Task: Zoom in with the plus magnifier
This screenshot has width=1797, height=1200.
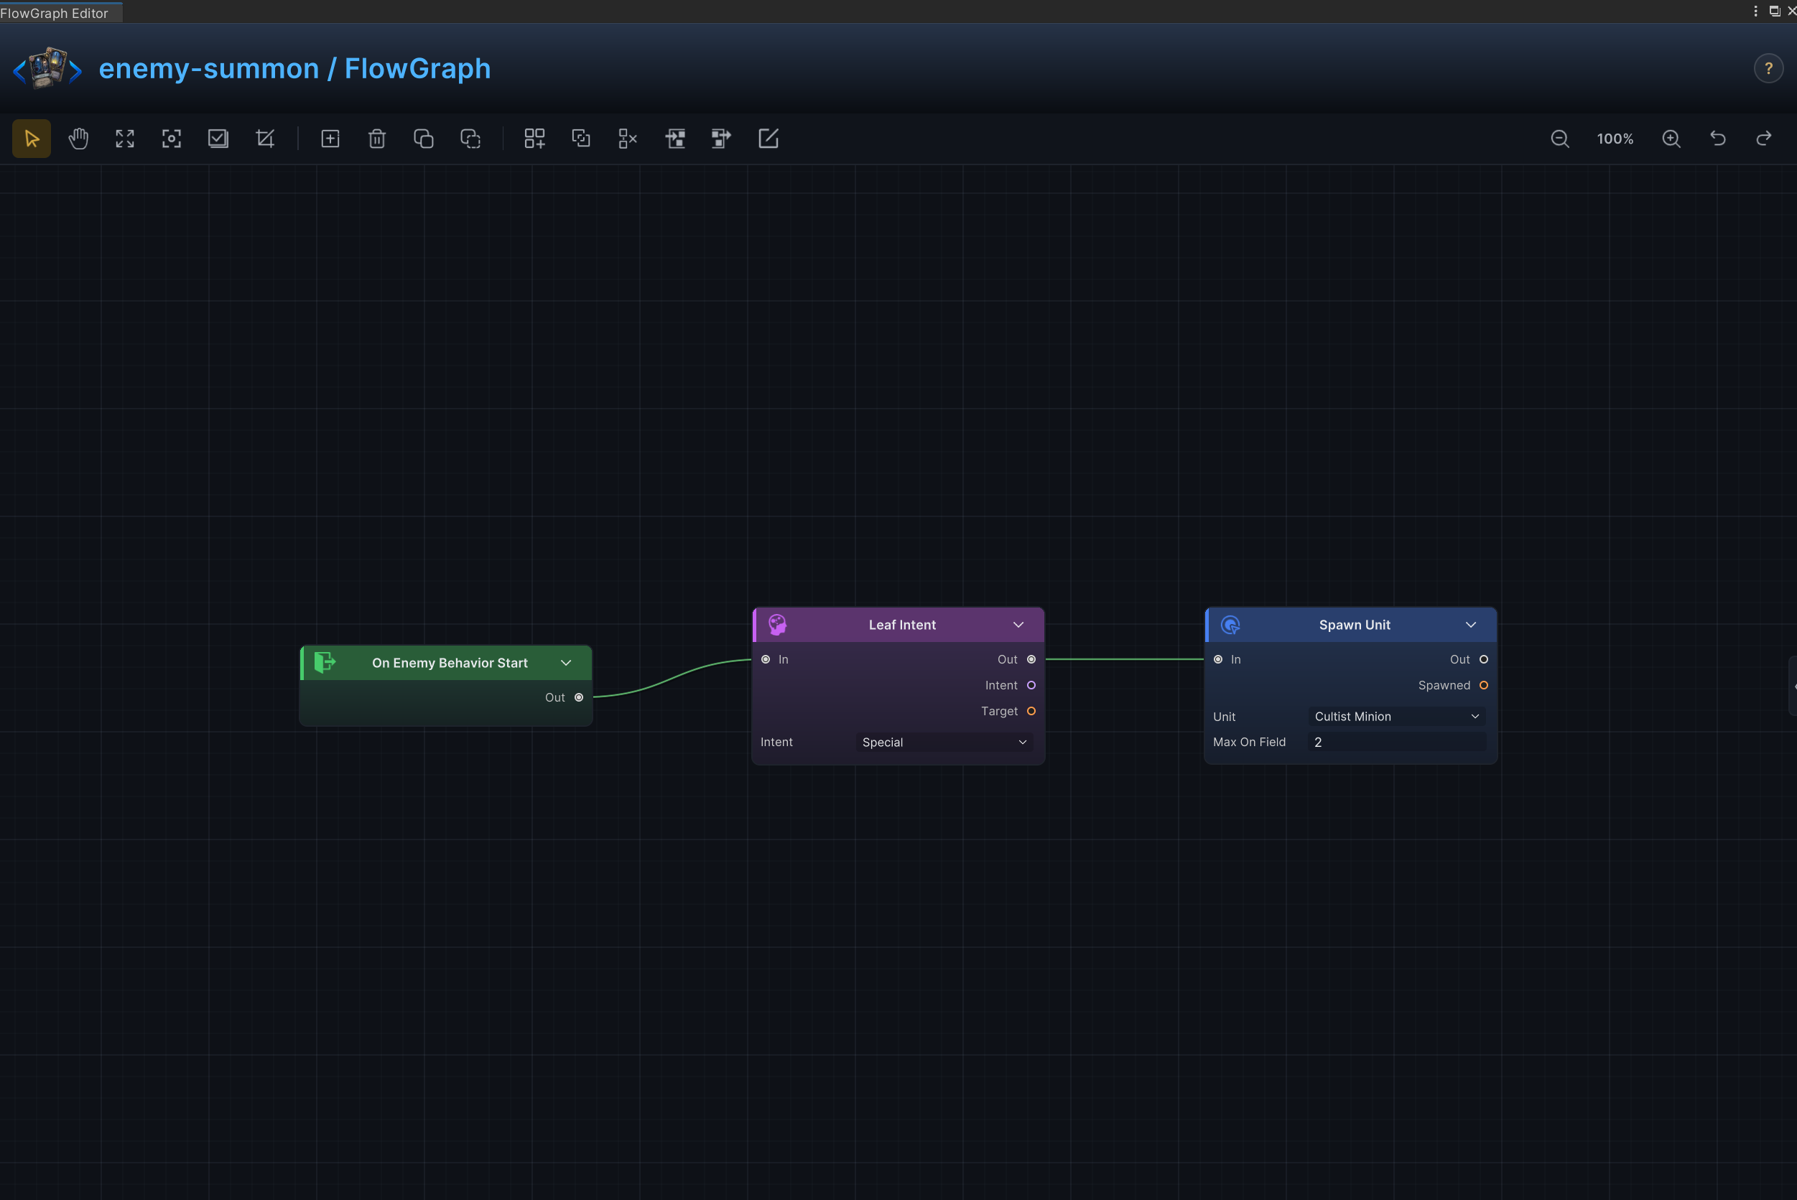Action: tap(1671, 139)
